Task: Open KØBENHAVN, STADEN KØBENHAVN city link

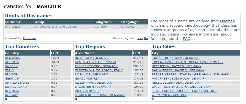Action: (x=188, y=62)
